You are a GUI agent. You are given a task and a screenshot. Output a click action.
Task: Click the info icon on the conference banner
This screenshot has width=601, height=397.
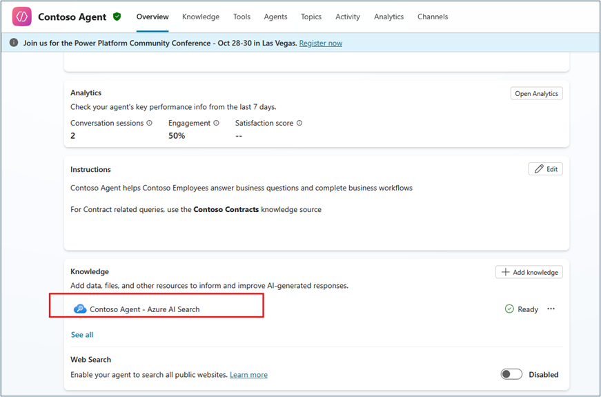pos(14,43)
